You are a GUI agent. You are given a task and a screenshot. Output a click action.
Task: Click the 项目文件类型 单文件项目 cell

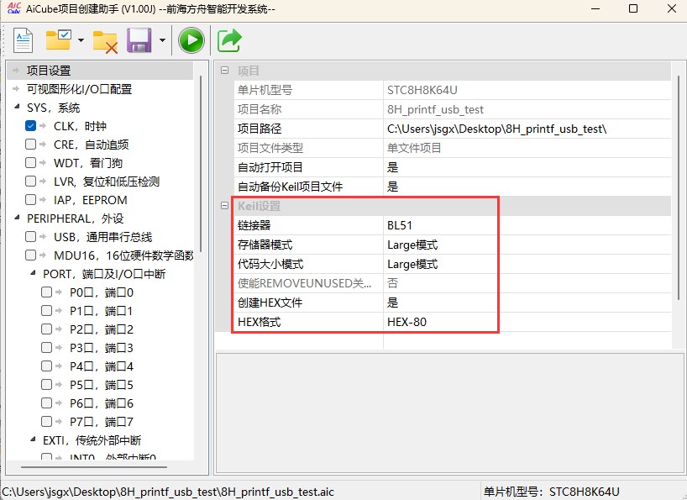click(x=527, y=148)
